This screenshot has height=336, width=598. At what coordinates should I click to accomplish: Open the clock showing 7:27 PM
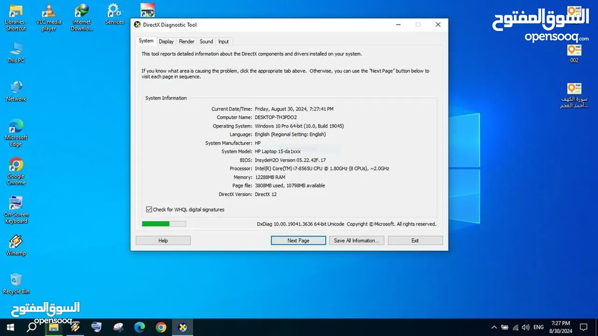pos(561,327)
